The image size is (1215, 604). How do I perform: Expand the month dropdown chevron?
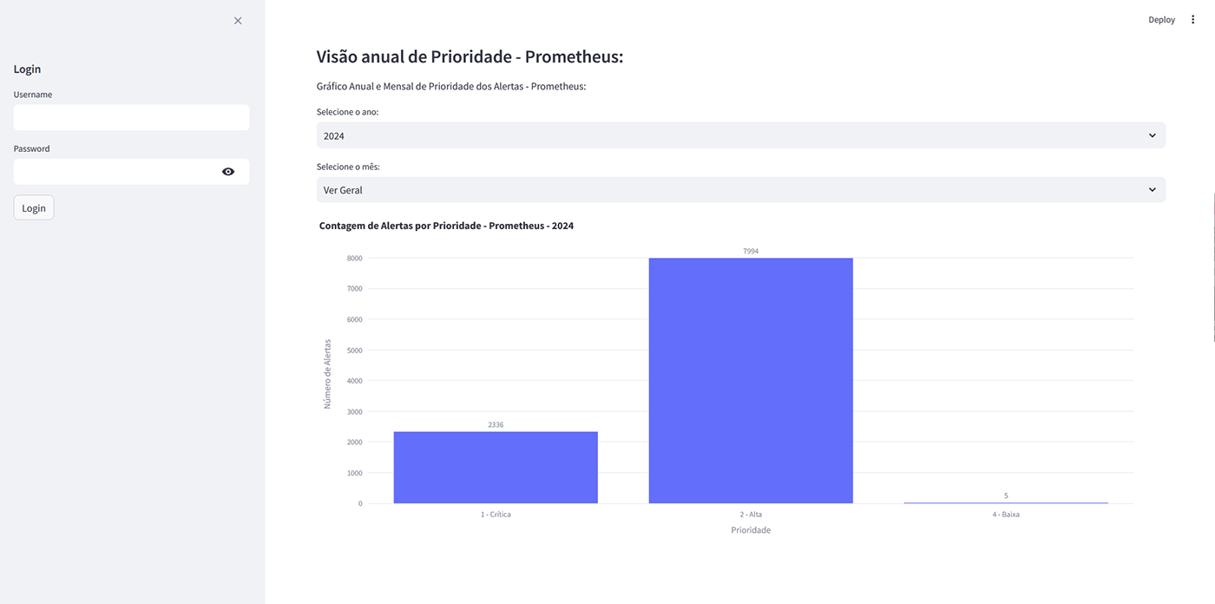point(1153,190)
